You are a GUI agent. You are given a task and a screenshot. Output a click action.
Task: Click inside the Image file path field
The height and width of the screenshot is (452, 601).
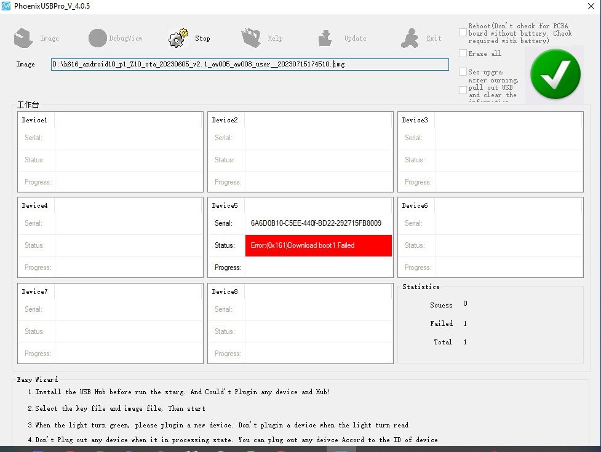pos(250,65)
